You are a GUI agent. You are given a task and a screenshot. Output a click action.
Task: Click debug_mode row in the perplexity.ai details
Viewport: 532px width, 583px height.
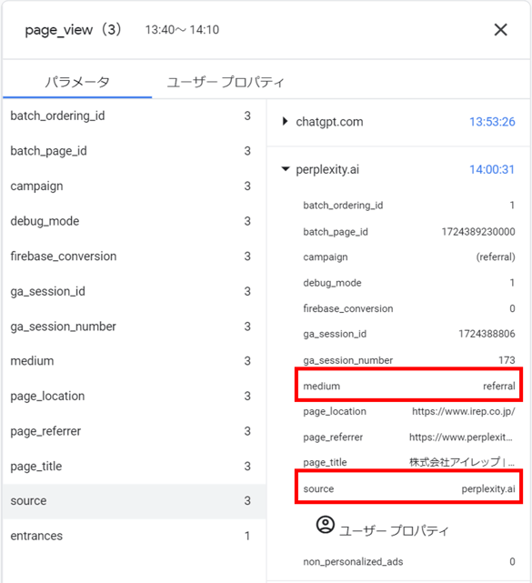tap(409, 283)
